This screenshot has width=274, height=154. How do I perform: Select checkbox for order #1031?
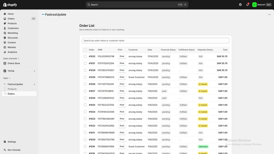(85, 63)
